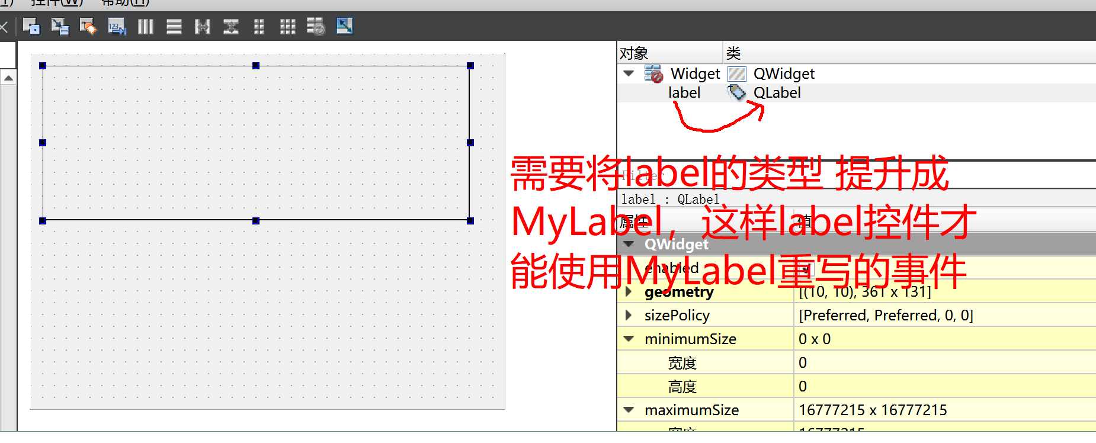Click the bottom-middle resize handle of label
This screenshot has width=1096, height=443.
tap(256, 221)
